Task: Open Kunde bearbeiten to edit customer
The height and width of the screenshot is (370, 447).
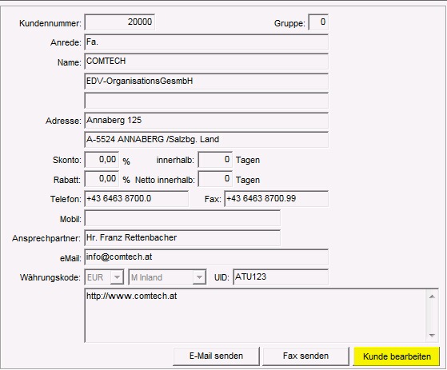Action: tap(397, 356)
